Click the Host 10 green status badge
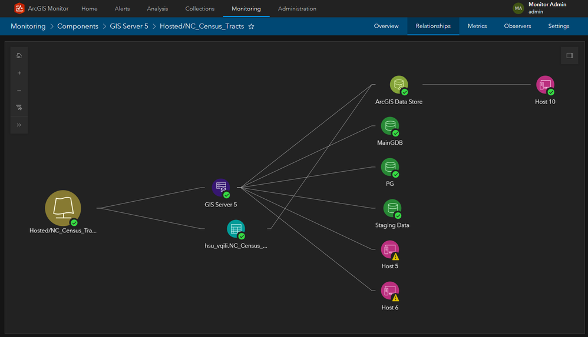Viewport: 588px width, 337px height. [x=551, y=92]
